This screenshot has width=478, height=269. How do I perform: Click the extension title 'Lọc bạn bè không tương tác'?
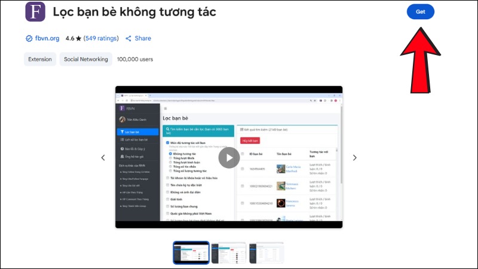[x=134, y=12]
